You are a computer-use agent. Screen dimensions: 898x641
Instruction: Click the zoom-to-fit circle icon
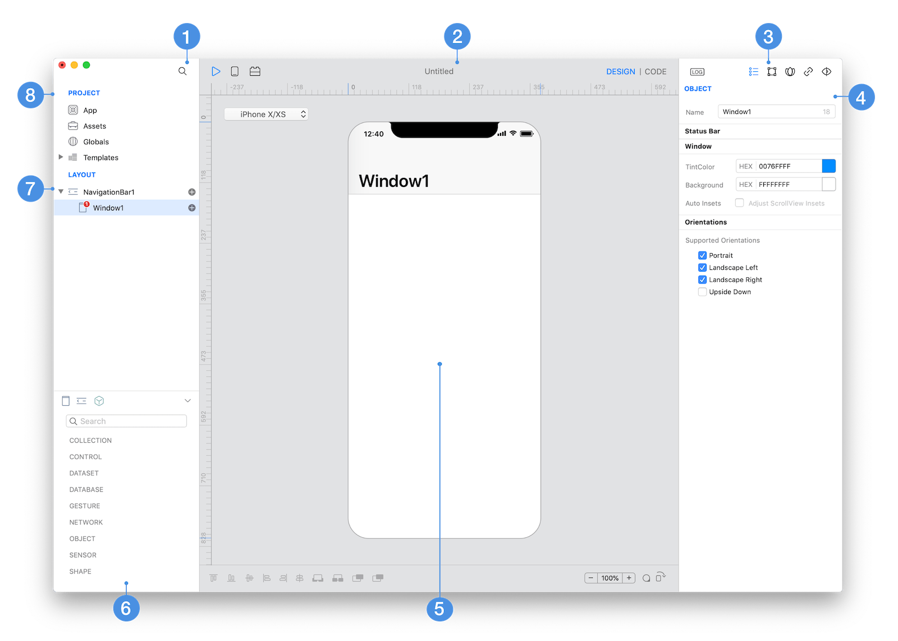(x=646, y=578)
